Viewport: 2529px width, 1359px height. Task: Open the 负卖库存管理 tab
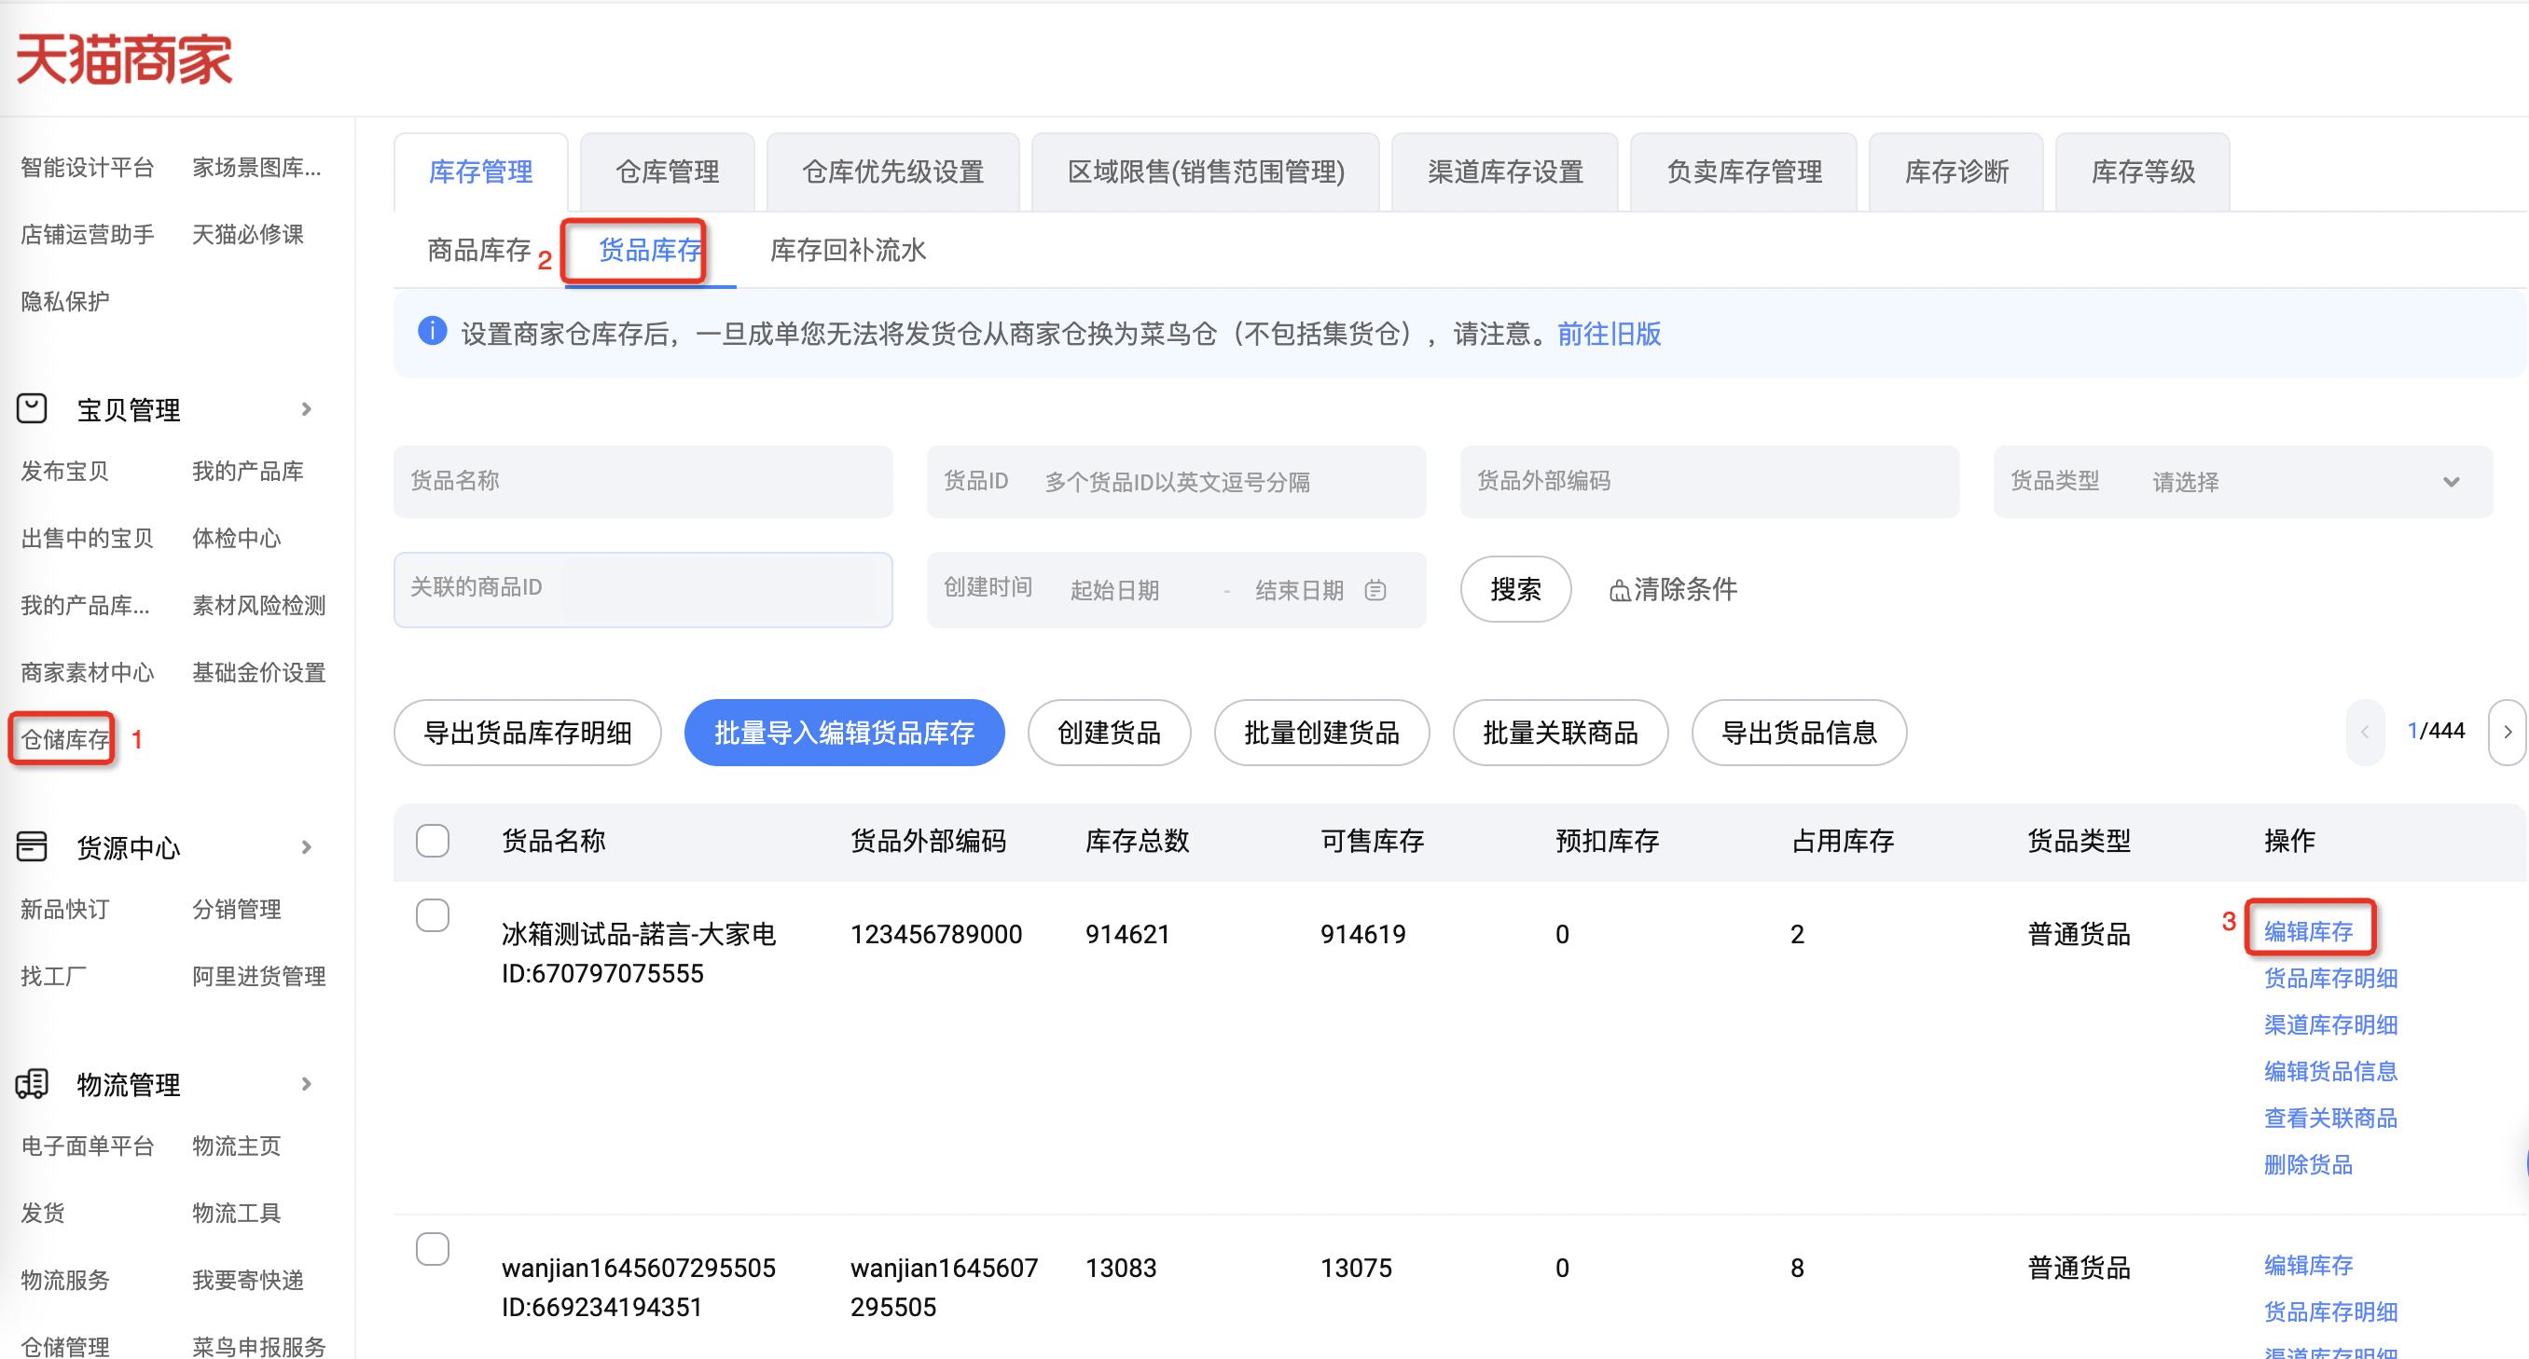pyautogui.click(x=1744, y=172)
